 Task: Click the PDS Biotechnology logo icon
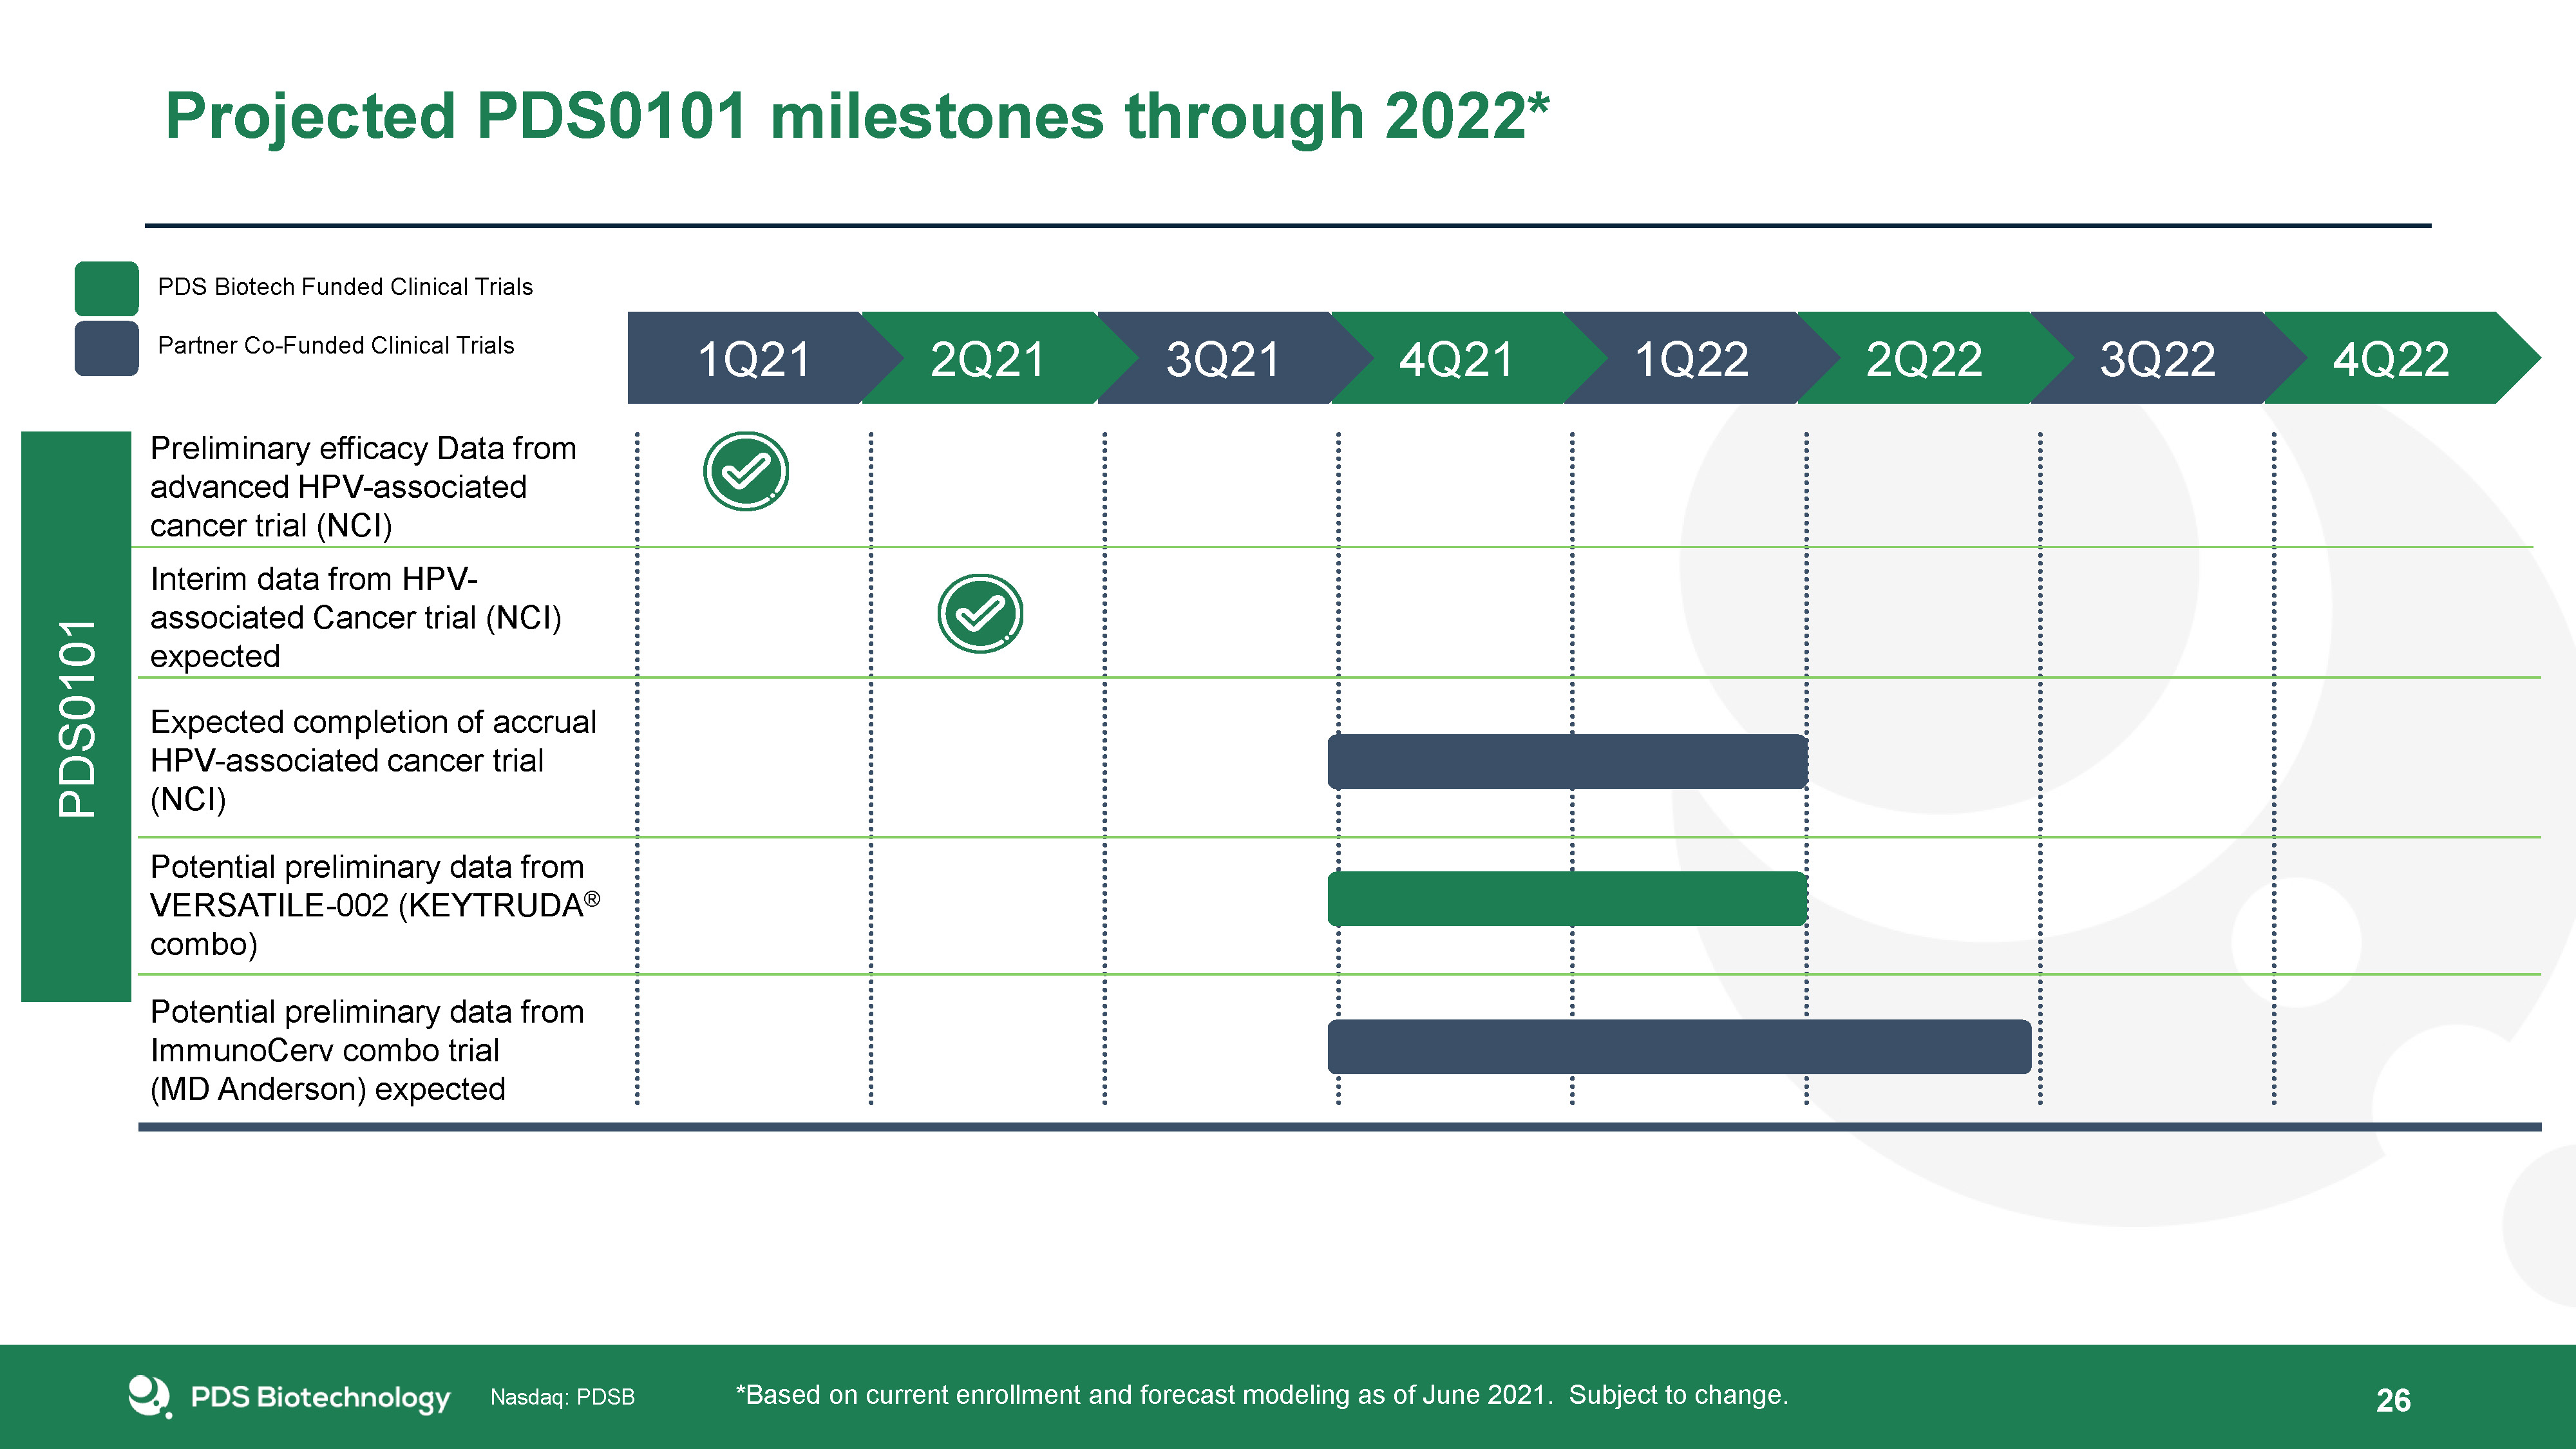pyautogui.click(x=149, y=1395)
